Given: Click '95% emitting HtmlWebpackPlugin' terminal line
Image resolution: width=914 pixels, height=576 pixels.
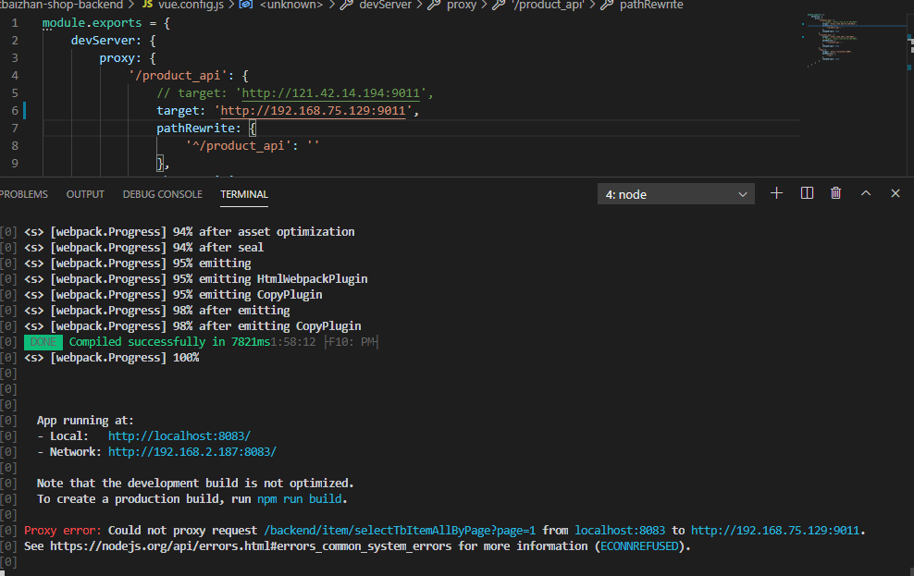Looking at the screenshot, I should click(270, 279).
